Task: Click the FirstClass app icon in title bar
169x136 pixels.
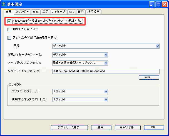Action: 4,4
